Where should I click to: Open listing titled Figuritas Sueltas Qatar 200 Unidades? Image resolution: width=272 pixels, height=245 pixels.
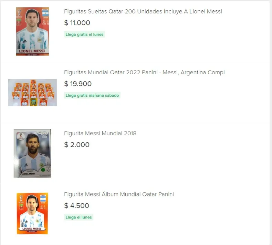pos(143,11)
